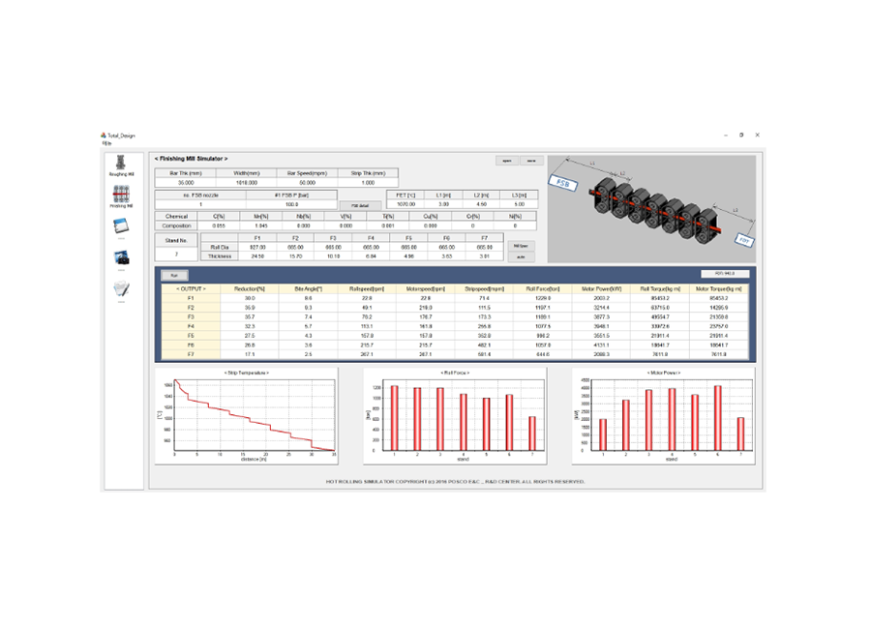Open the File menu
The width and height of the screenshot is (871, 629).
point(106,143)
